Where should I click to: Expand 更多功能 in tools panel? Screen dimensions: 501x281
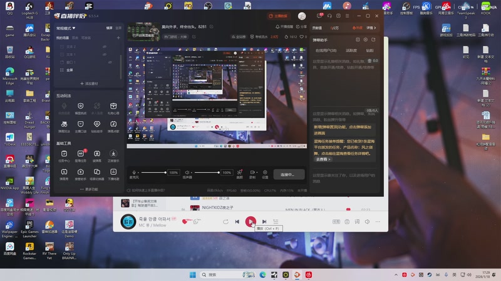coord(89,189)
